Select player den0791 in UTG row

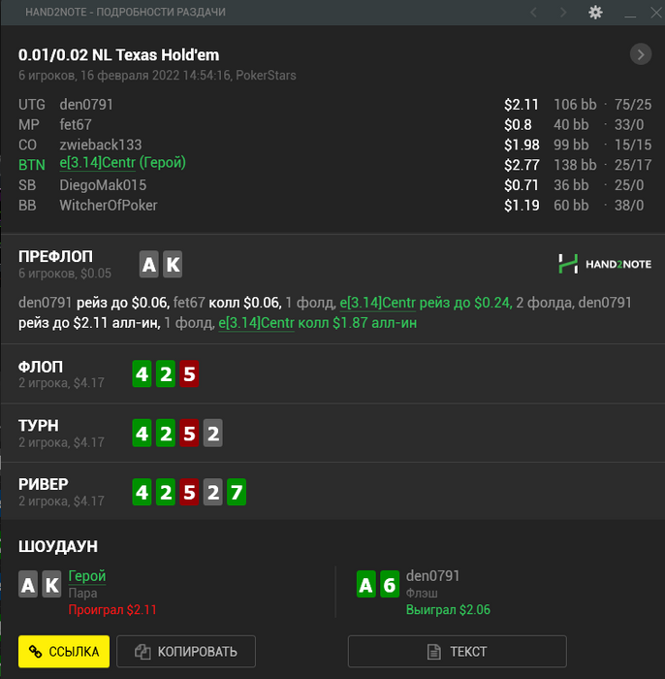coord(86,105)
